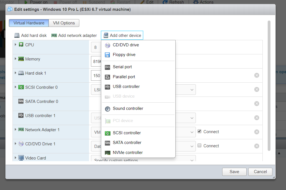Open Actions in background toolbar
The width and height of the screenshot is (286, 190).
tap(203, 2)
